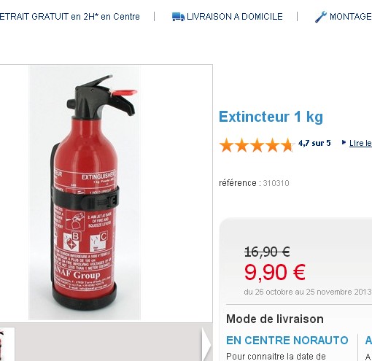Click the Mode de livraison heading
Viewport: 372px width, 361px height.
(275, 319)
